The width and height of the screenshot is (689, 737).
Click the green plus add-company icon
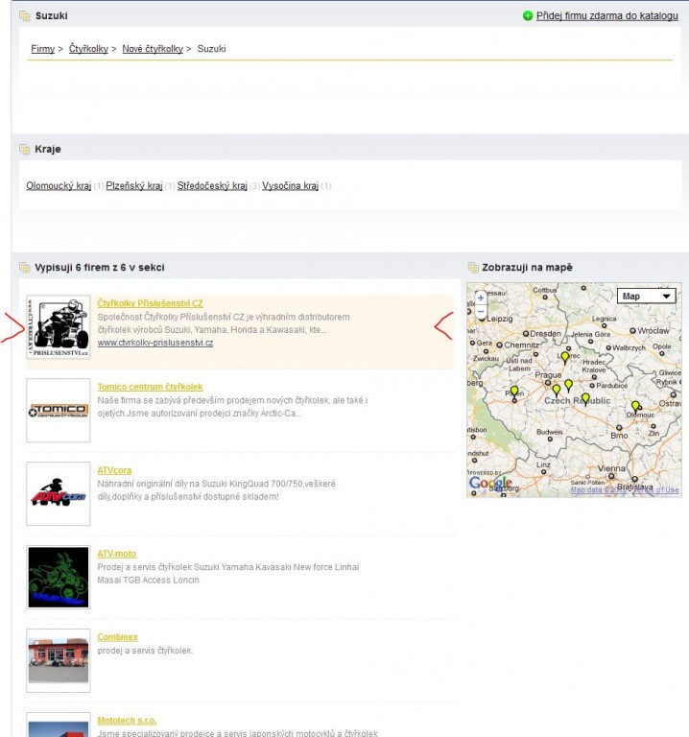coord(528,16)
